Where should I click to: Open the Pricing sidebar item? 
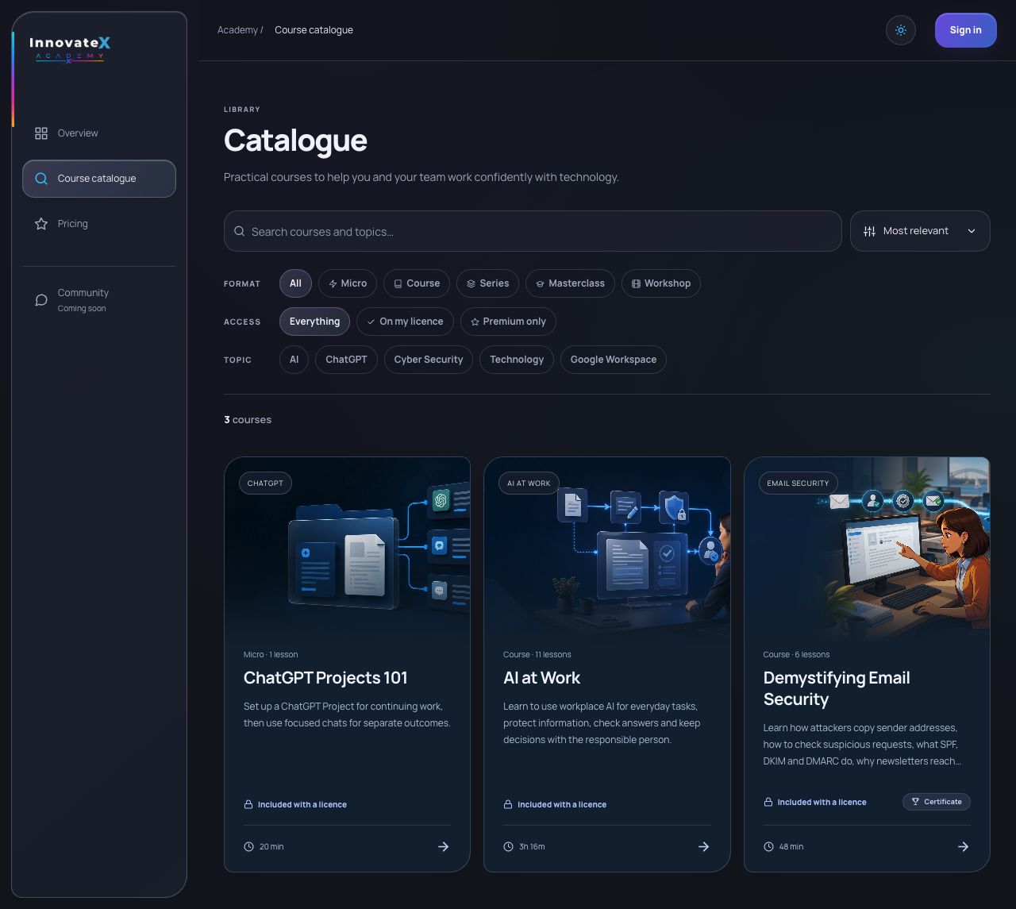[99, 224]
